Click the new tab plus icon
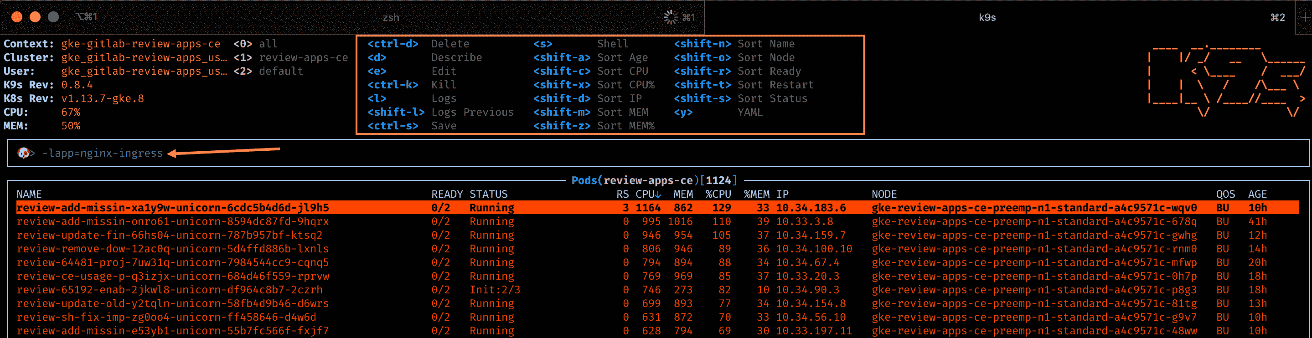Viewport: 1312px width, 338px height. (x=1305, y=17)
